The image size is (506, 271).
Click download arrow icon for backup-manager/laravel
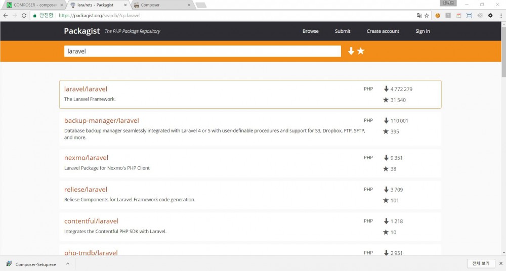386,120
